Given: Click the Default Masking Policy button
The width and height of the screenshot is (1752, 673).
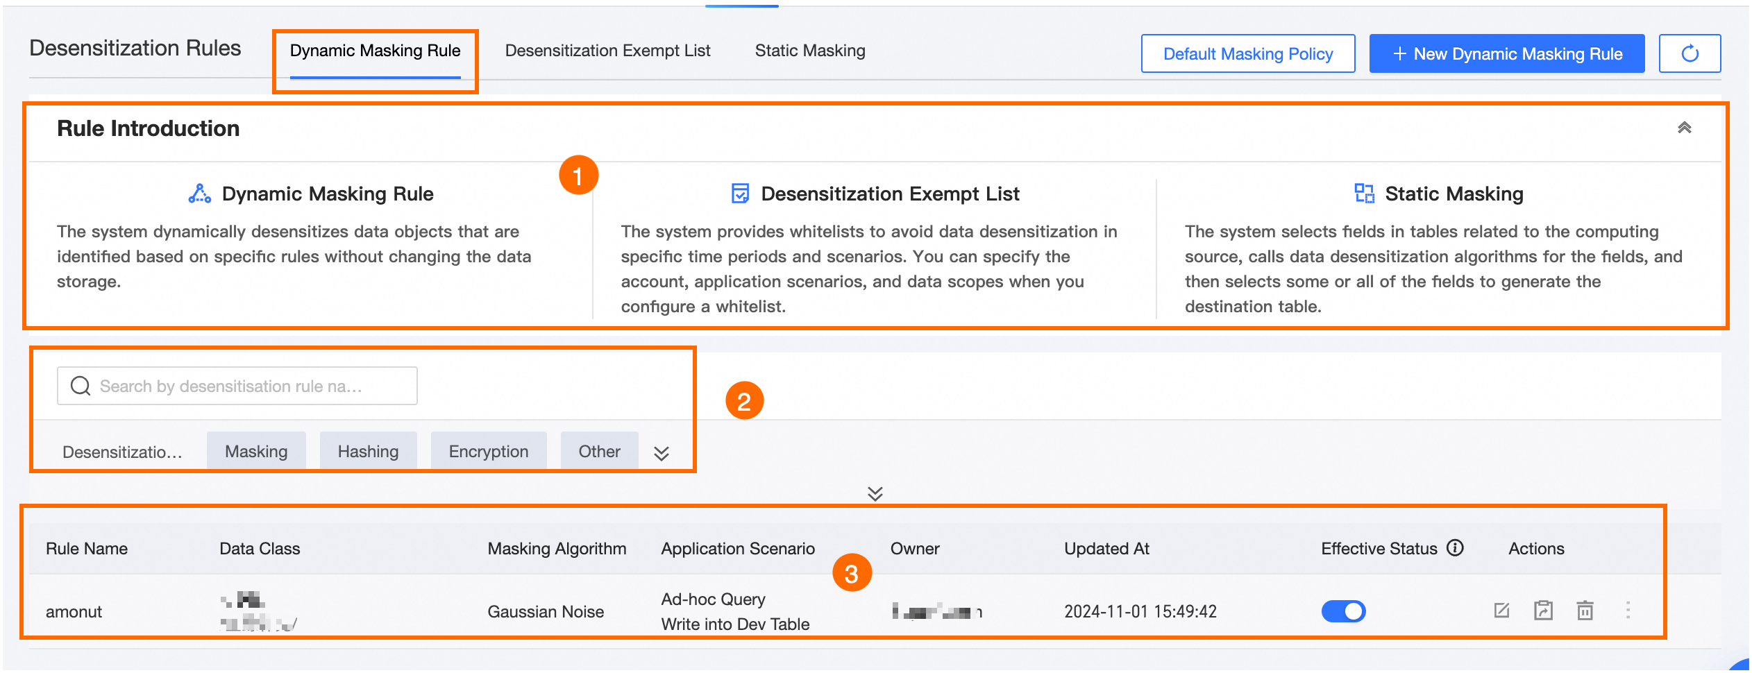Looking at the screenshot, I should coord(1247,53).
